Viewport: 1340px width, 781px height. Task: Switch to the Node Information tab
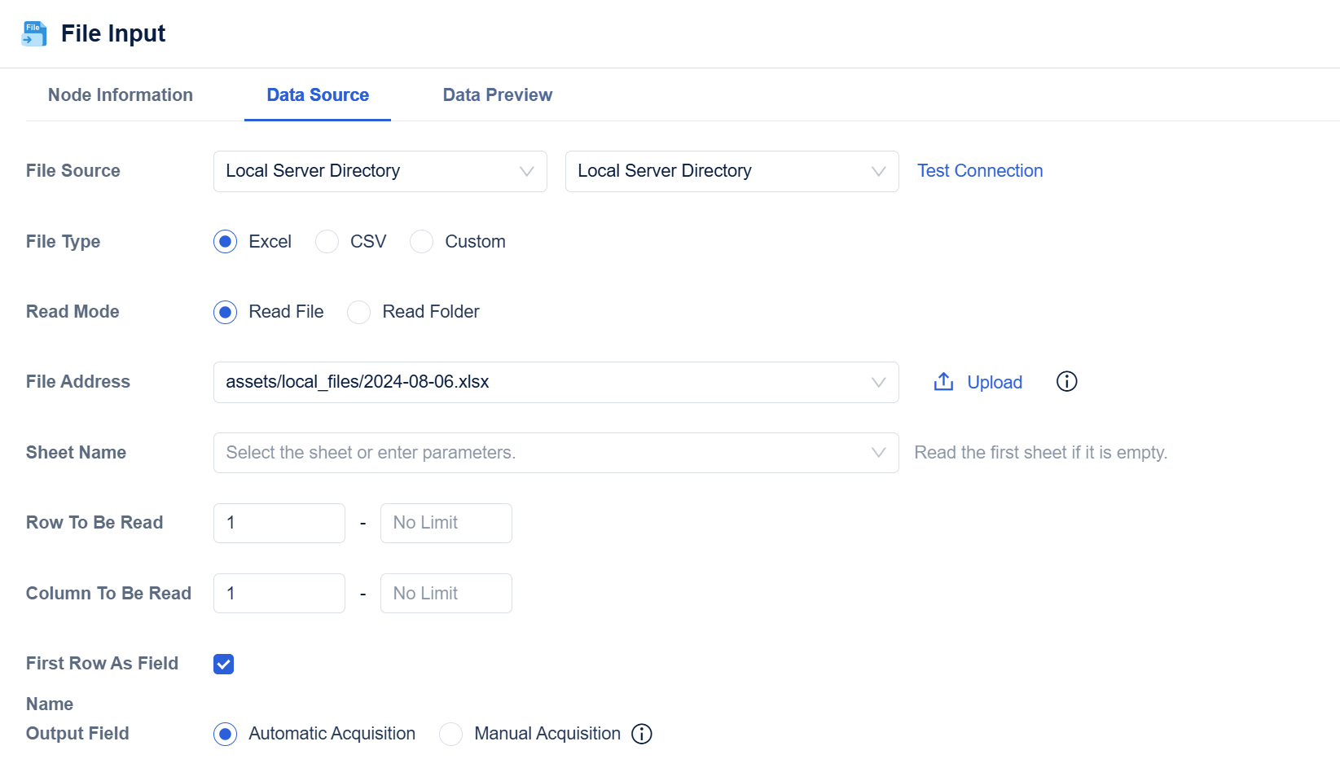click(121, 95)
